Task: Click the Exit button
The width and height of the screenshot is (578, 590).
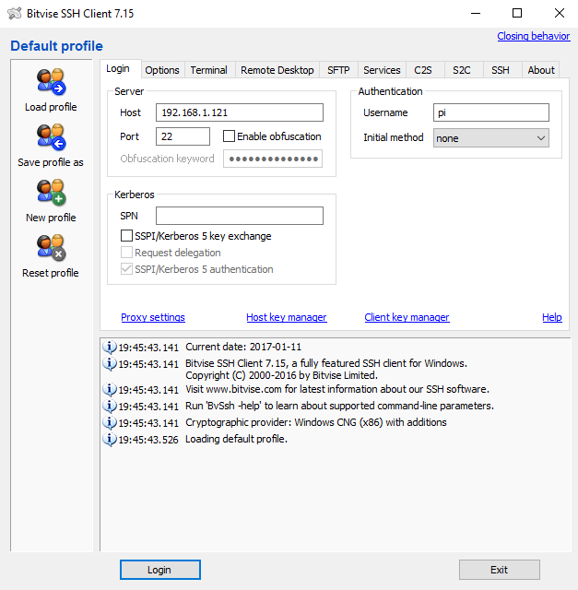Action: click(500, 570)
